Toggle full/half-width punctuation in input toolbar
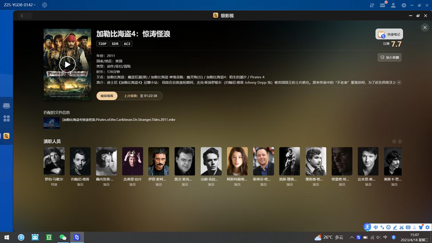The image size is (432, 243). [x=382, y=227]
